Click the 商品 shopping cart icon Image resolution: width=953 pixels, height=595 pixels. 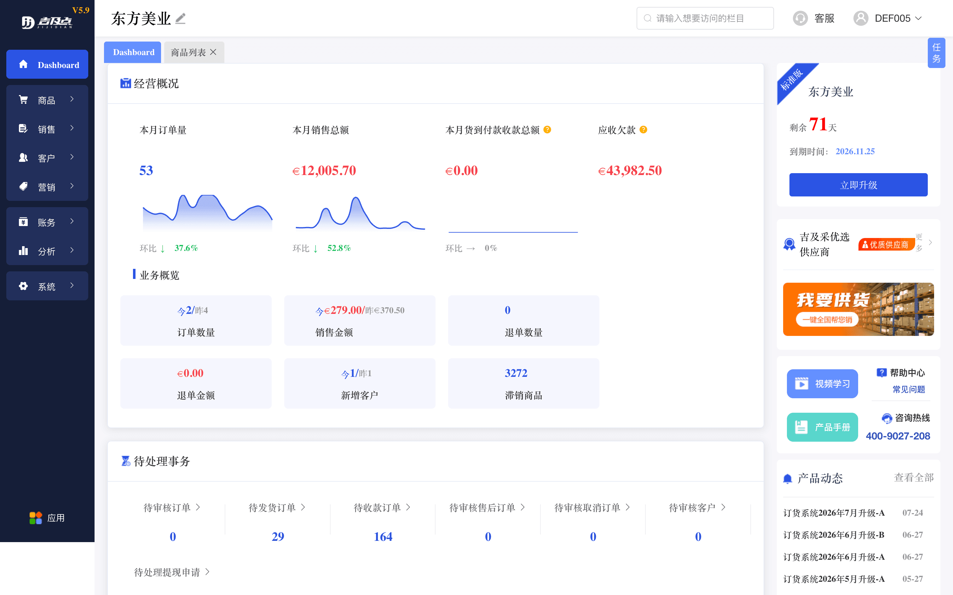[23, 99]
